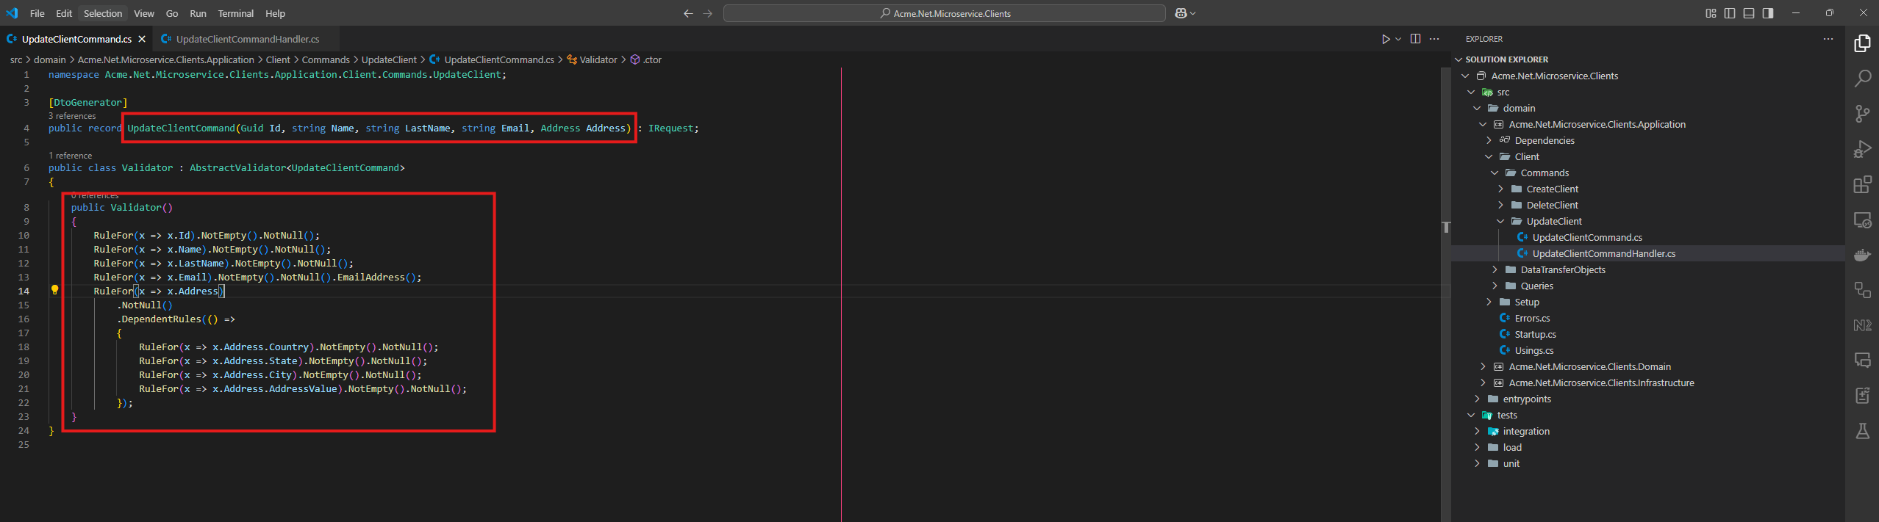The image size is (1879, 522).
Task: Expand the Acme.Net.Microservice.Clients.Domain project
Action: click(1483, 366)
